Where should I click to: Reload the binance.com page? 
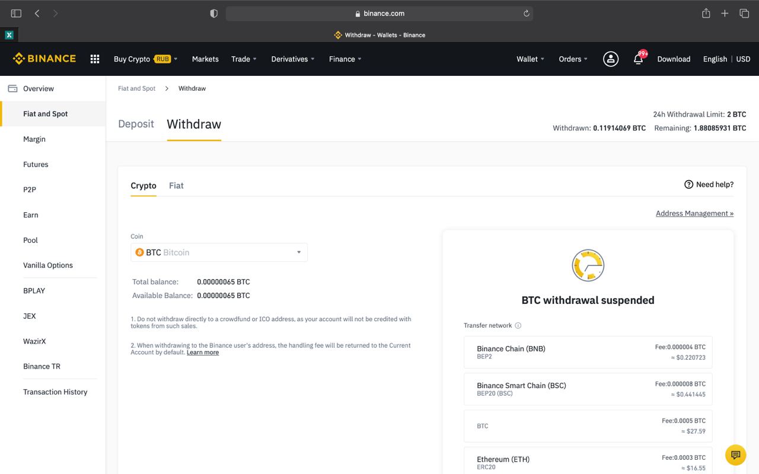pos(526,13)
